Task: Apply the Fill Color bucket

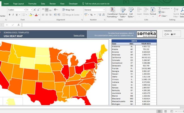Action: click(x=31, y=15)
